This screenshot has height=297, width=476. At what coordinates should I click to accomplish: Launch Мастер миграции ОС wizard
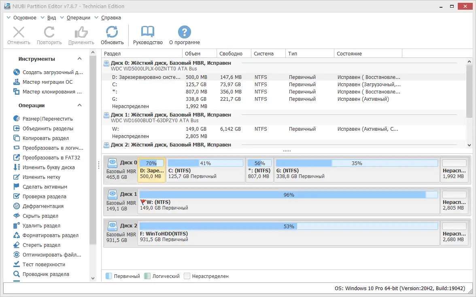tap(47, 82)
